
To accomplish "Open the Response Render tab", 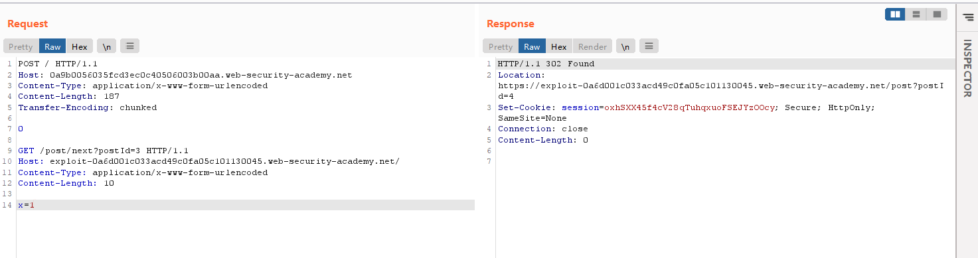I will pos(592,46).
